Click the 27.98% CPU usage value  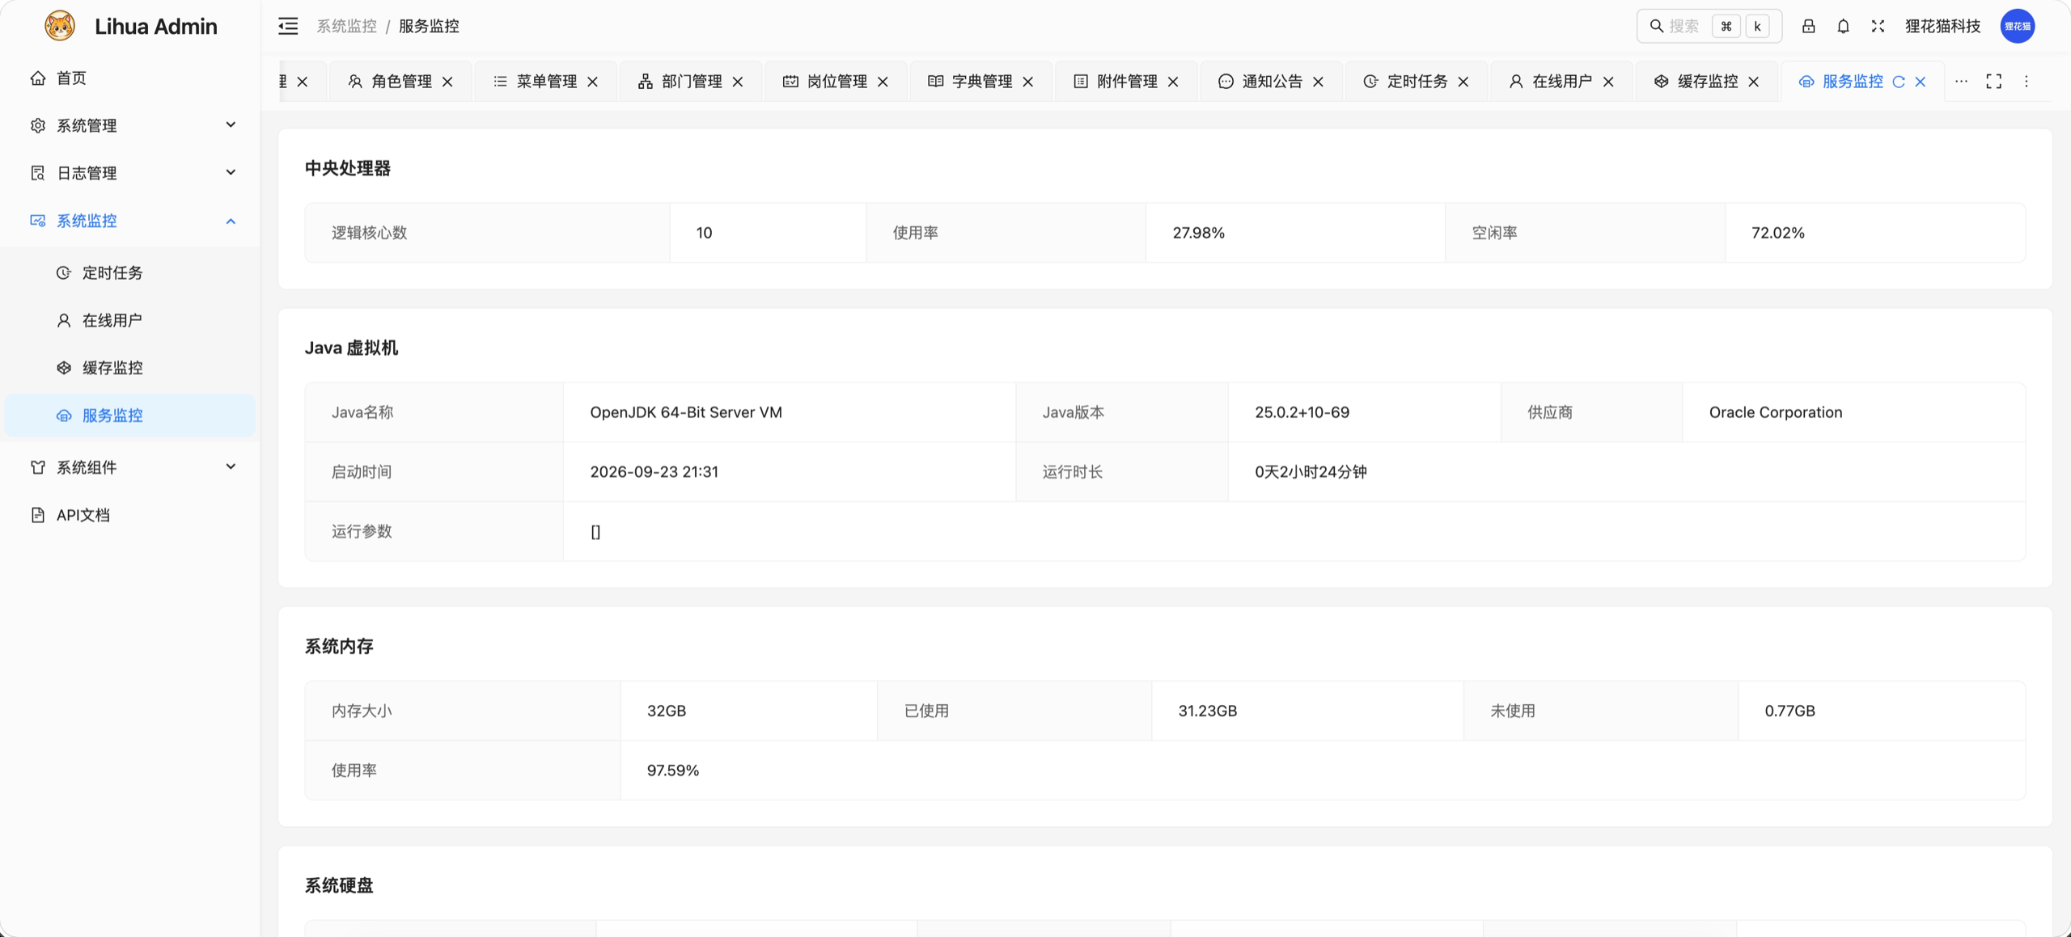coord(1199,233)
